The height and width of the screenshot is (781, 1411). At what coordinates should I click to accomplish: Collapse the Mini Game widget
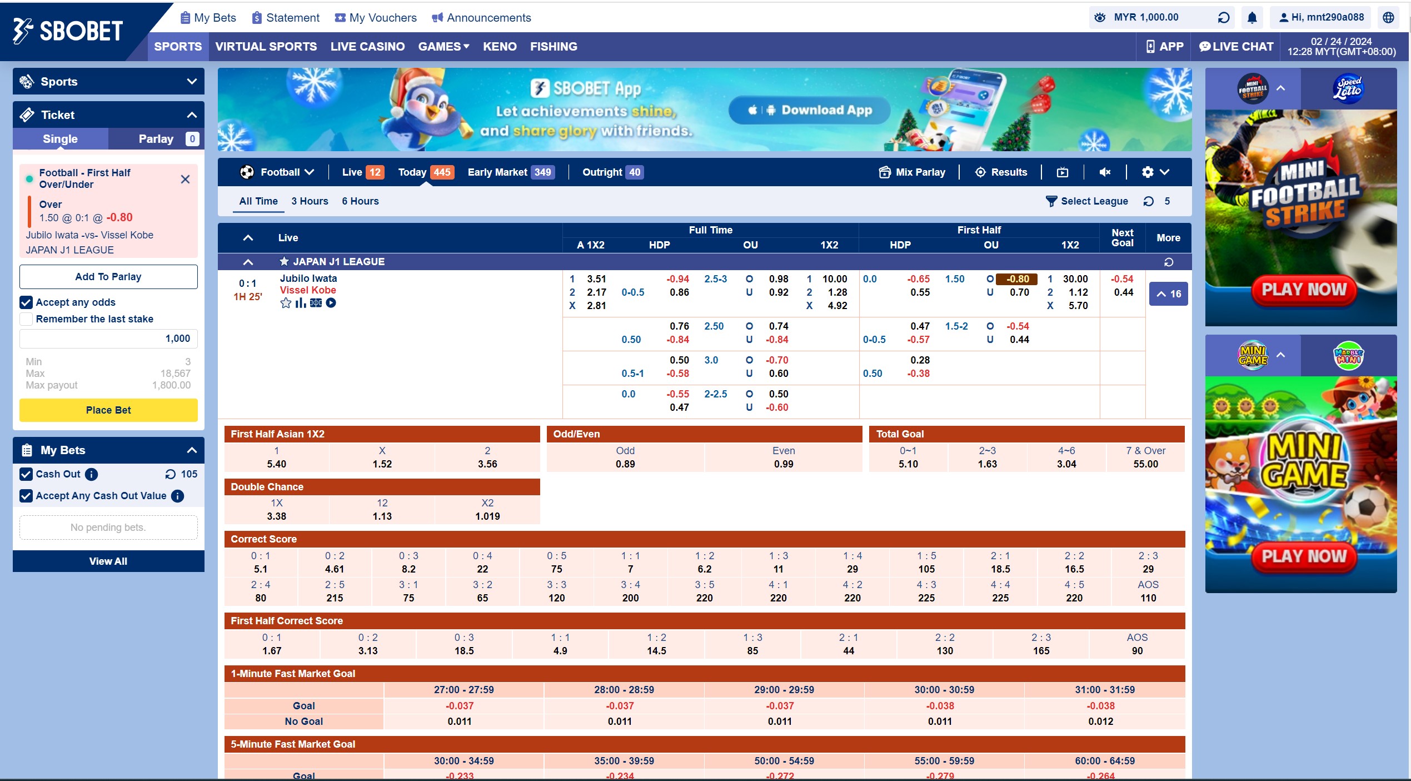pyautogui.click(x=1281, y=355)
